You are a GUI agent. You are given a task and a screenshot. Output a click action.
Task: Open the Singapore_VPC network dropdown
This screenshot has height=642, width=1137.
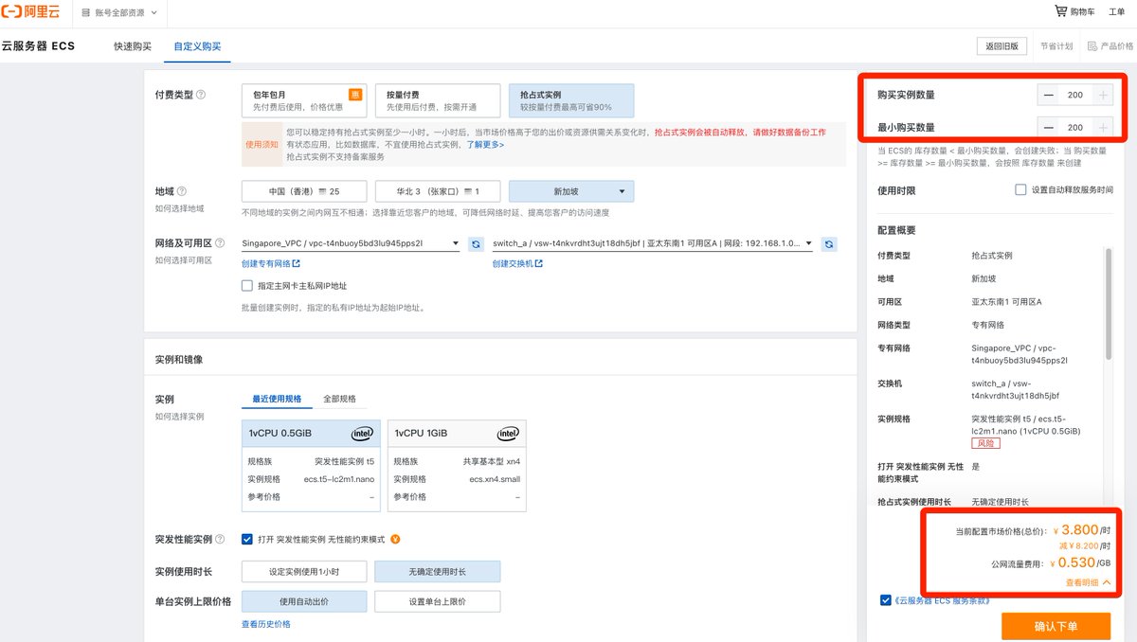(x=351, y=243)
